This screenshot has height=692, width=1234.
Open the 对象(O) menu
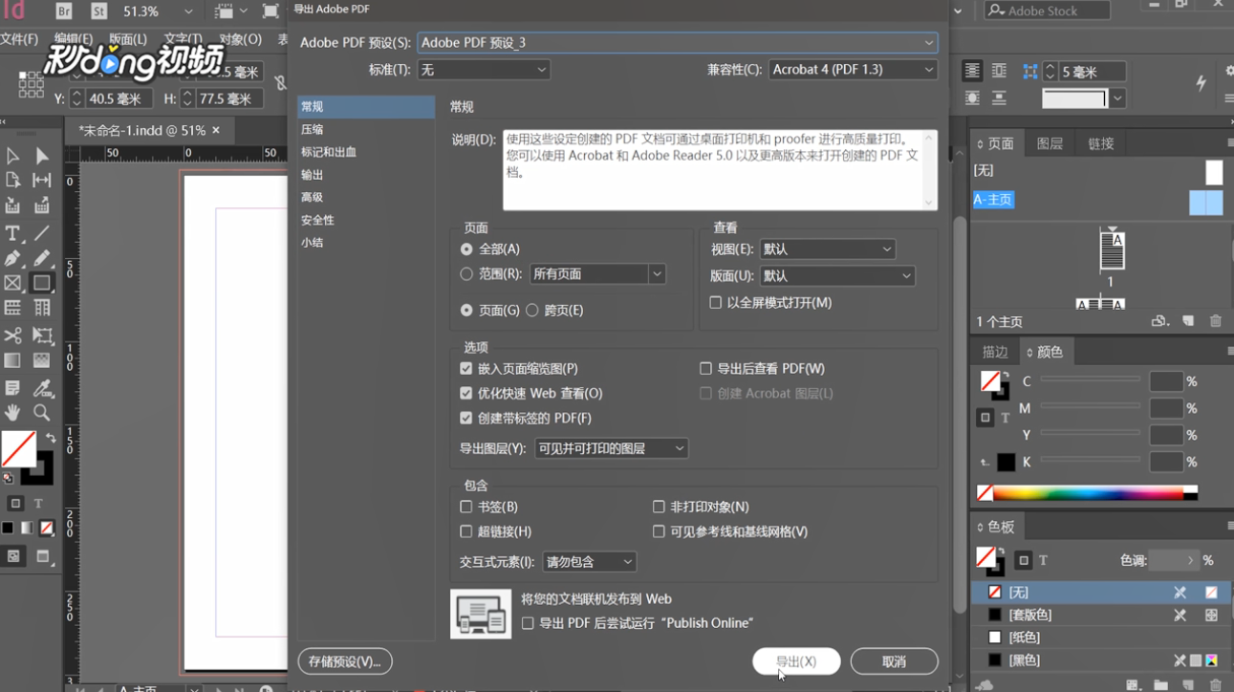coord(240,39)
